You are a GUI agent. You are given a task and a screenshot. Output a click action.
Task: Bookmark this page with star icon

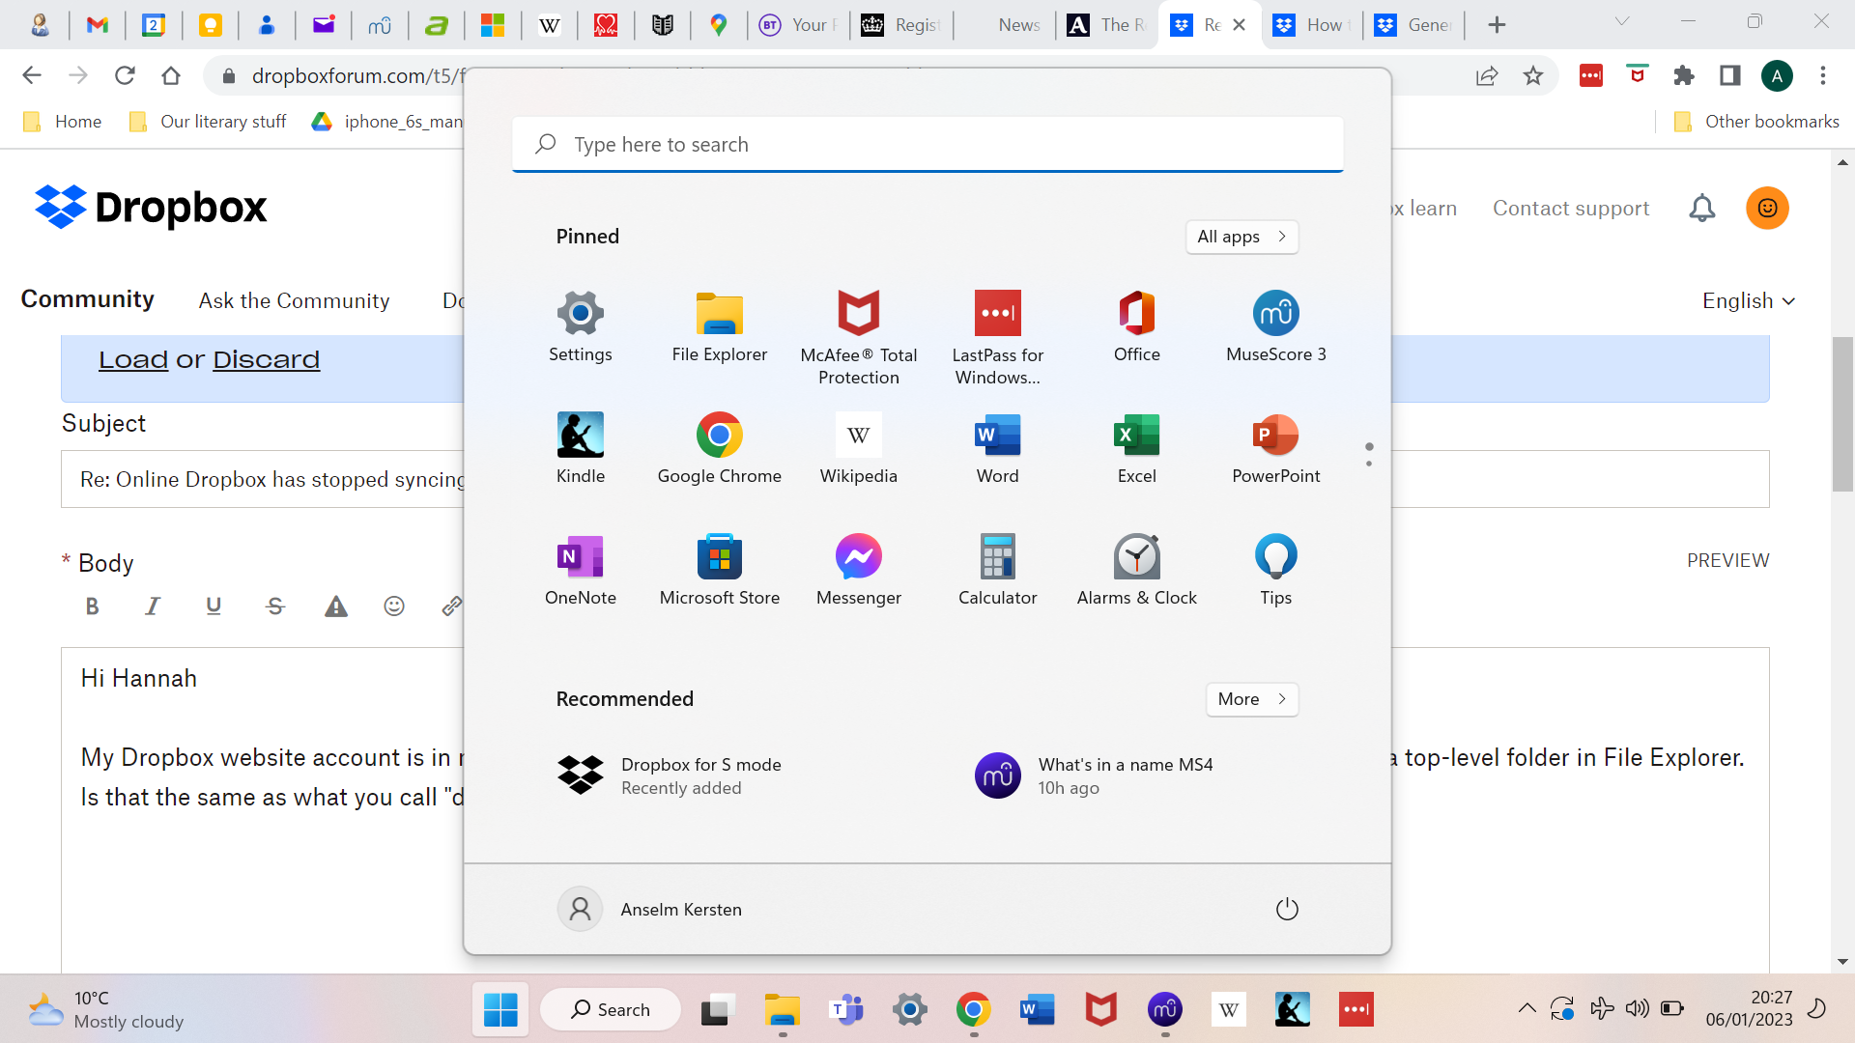(x=1533, y=75)
